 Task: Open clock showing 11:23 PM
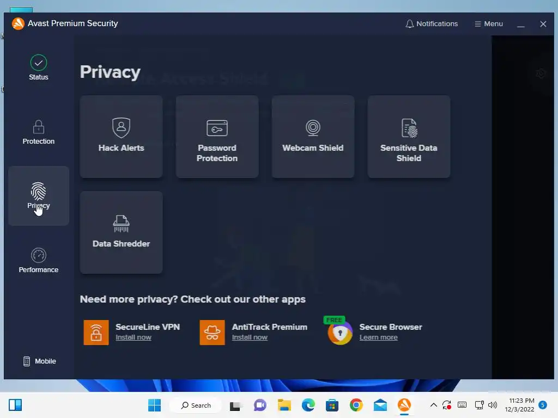click(519, 405)
